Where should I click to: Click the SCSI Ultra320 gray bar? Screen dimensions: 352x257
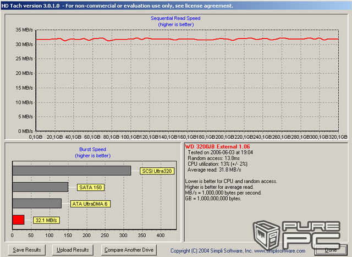pyautogui.click(x=71, y=171)
